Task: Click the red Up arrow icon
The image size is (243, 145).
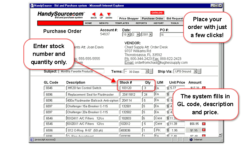Action: coord(101,14)
